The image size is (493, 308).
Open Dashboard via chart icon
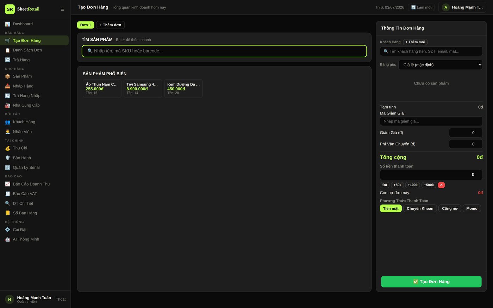pos(7,24)
